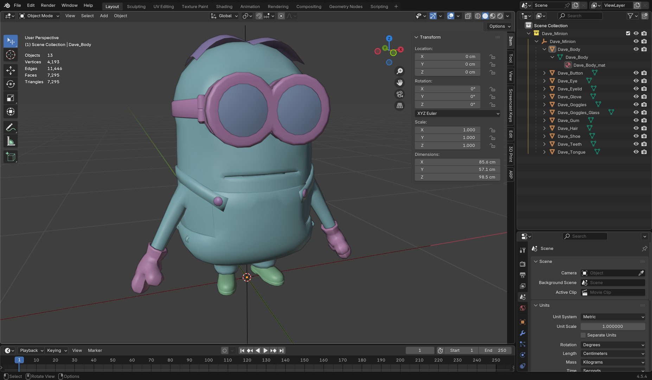The height and width of the screenshot is (380, 652).
Task: Open the viewport Add menu
Action: tap(104, 16)
